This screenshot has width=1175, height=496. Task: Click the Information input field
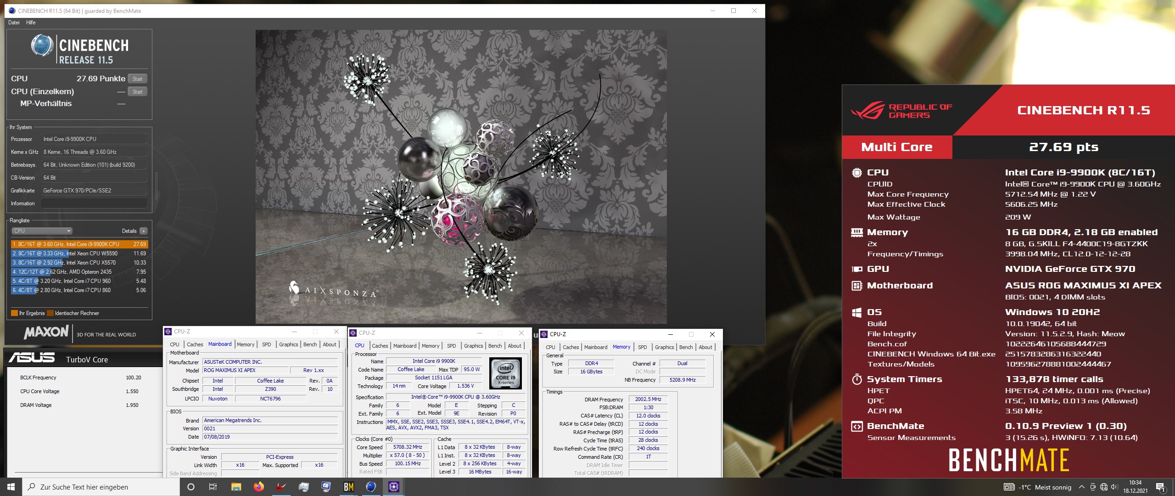[94, 203]
